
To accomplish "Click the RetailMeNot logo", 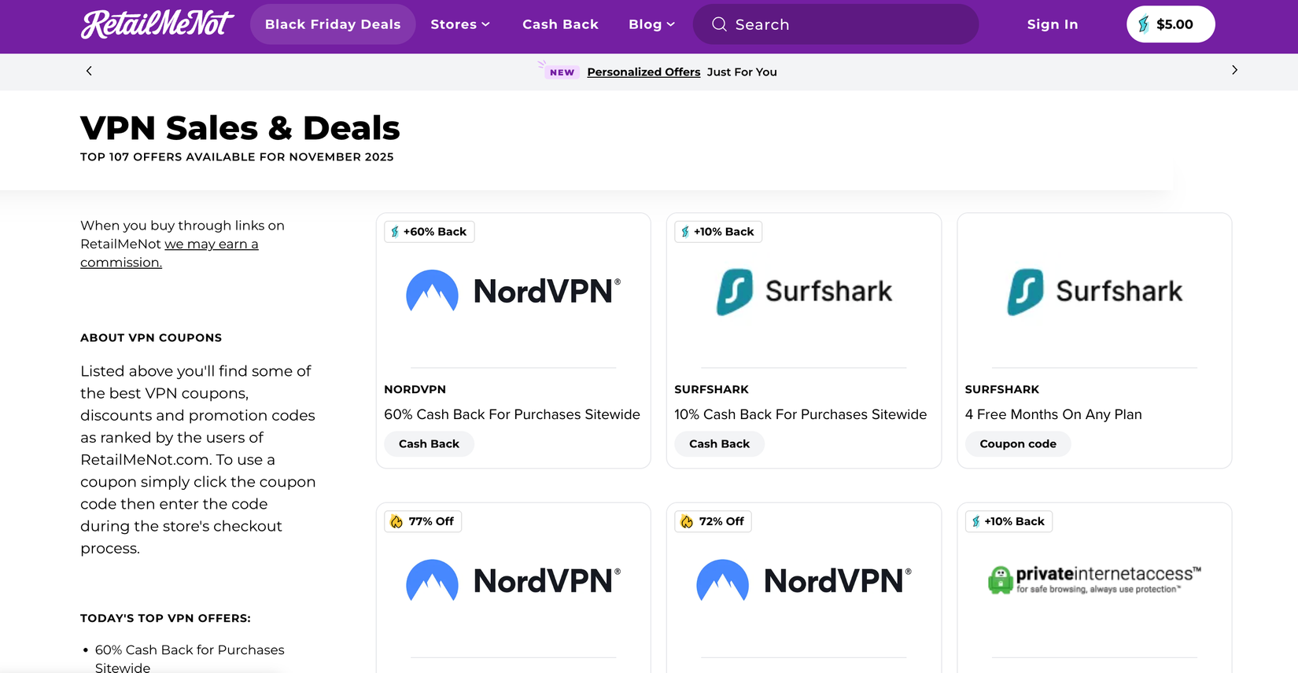I will [157, 24].
